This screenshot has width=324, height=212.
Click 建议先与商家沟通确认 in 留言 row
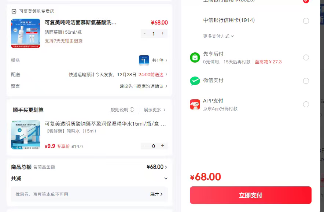[140, 86]
